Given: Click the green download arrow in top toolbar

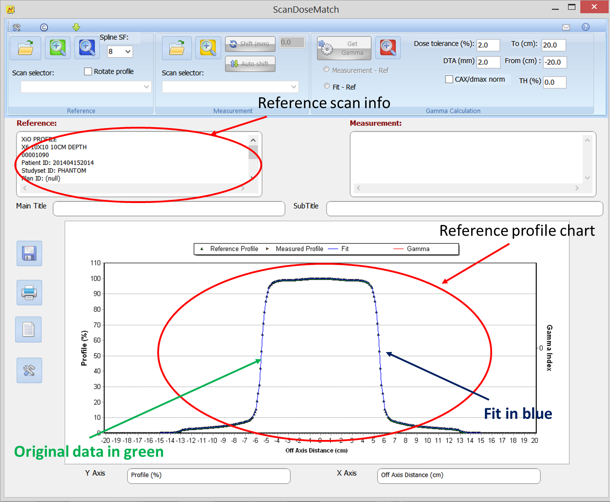Looking at the screenshot, I should click(x=76, y=27).
